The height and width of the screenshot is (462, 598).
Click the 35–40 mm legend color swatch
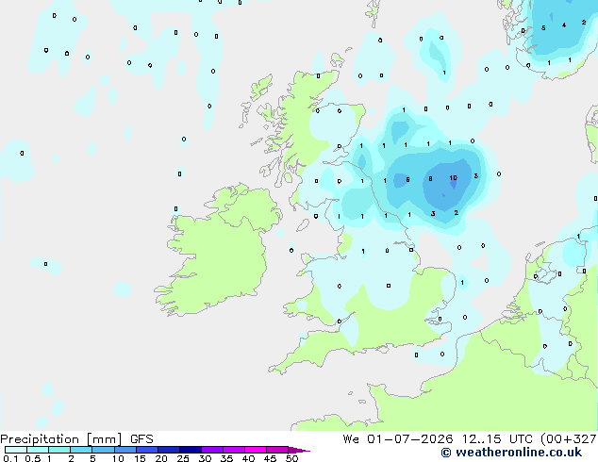tap(234, 450)
